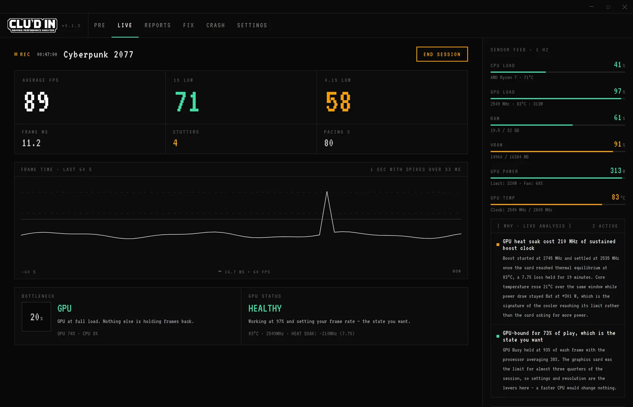
Task: Click the FRAME MS value 11.2
Action: (x=31, y=143)
